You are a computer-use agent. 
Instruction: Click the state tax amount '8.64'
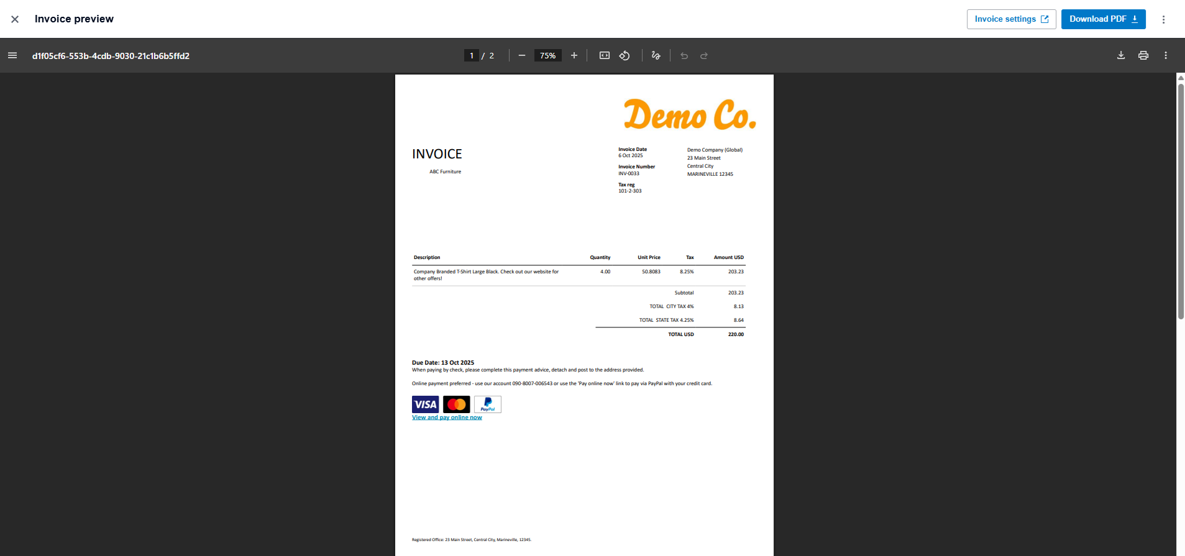click(739, 320)
